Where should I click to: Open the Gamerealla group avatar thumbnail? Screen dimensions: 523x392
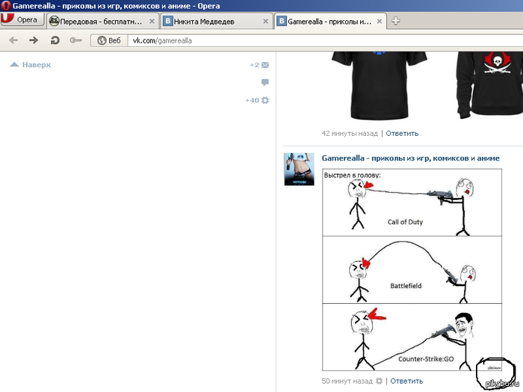[x=299, y=169]
